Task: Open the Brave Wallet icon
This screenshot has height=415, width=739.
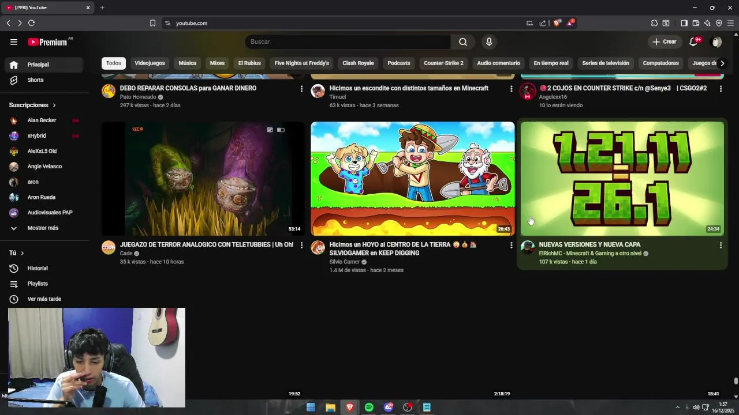Action: click(696, 23)
